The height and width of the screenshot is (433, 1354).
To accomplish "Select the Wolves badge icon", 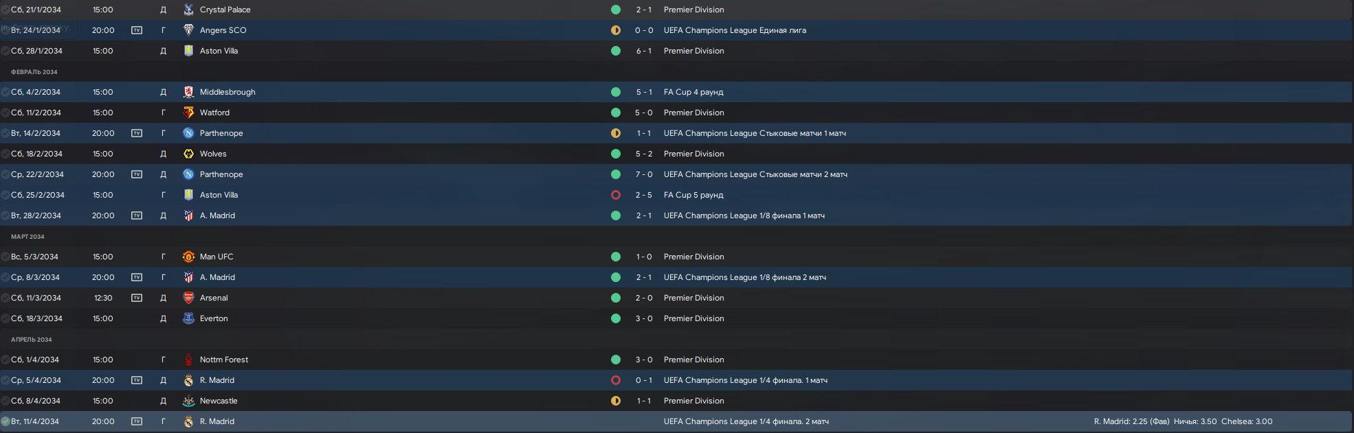I will coord(188,154).
